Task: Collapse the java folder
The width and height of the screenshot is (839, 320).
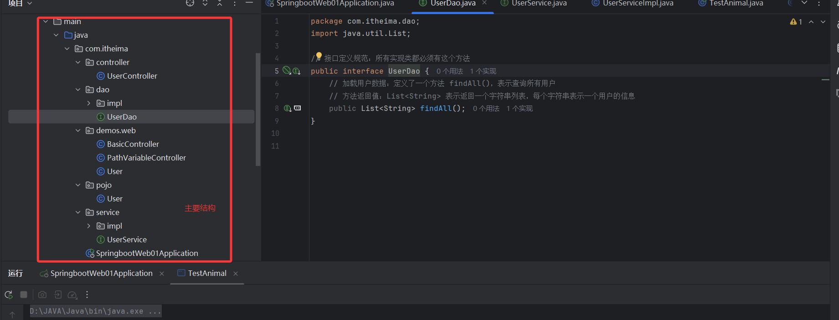Action: (56, 35)
